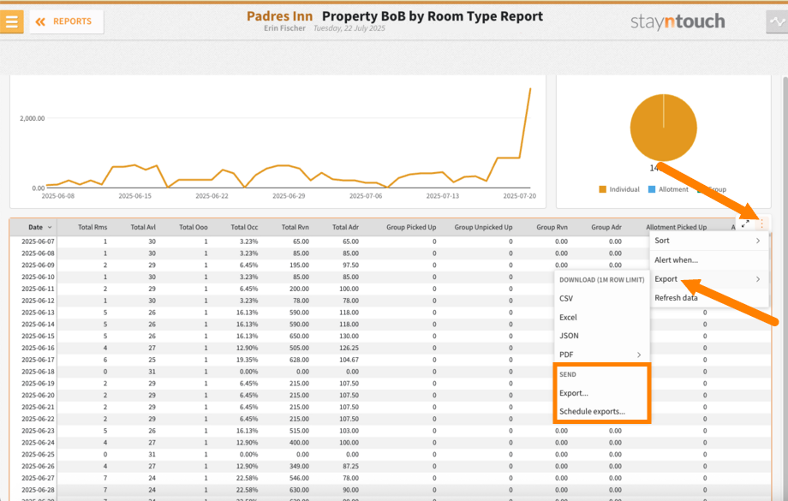Click the 87.25 Total Adr cell
The width and height of the screenshot is (788, 501).
tap(351, 467)
